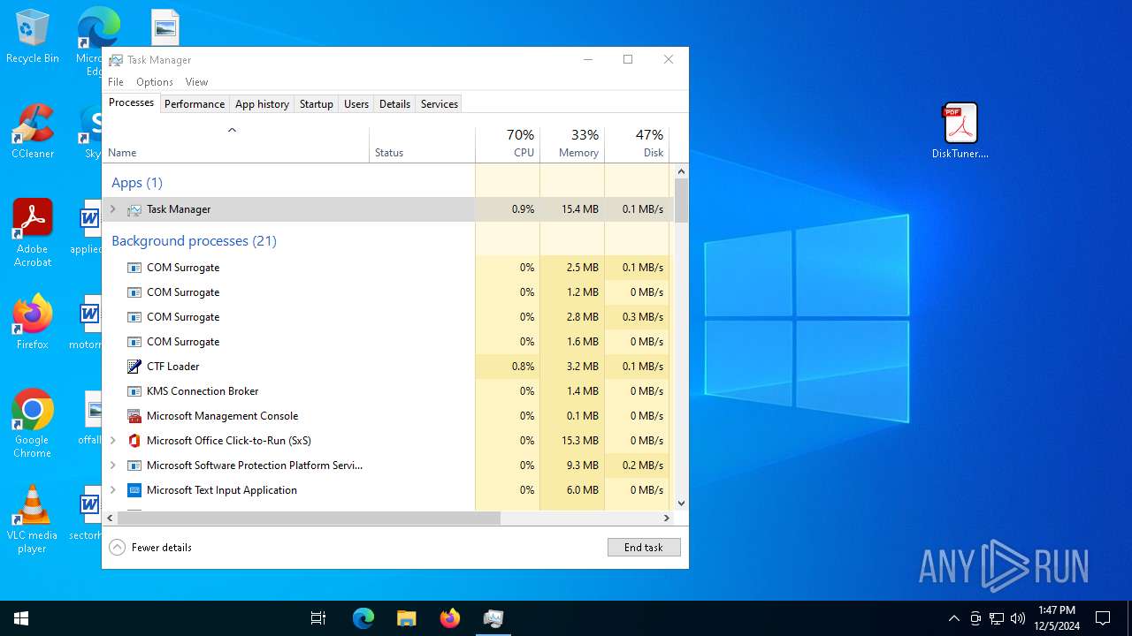Viewport: 1132px width, 636px height.
Task: Sort processes by the CPU column
Action: (x=508, y=144)
